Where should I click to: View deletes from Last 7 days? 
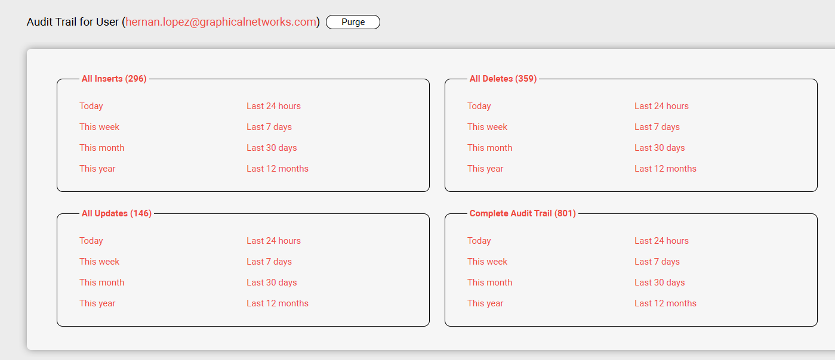657,127
